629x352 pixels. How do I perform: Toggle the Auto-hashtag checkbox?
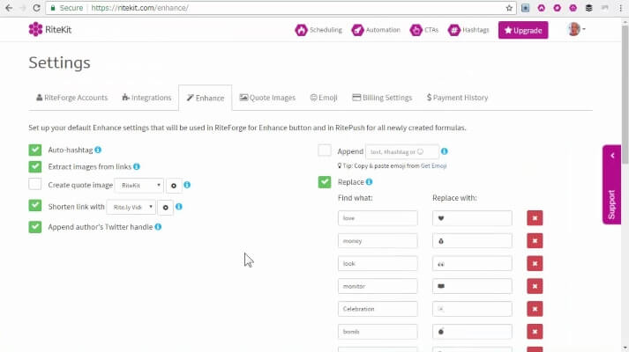(x=35, y=150)
